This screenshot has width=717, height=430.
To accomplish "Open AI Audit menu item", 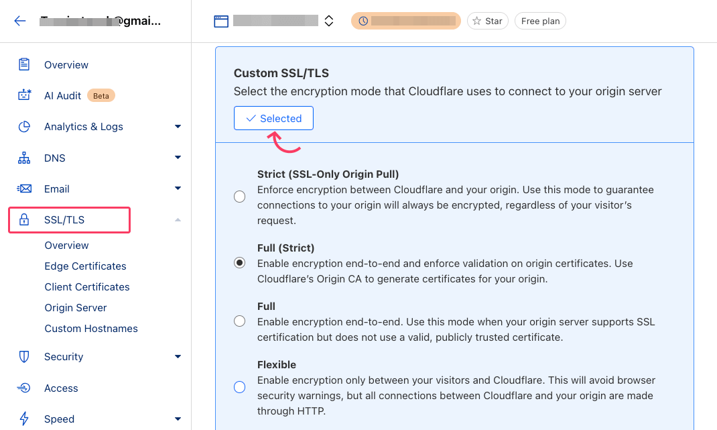I will (62, 96).
